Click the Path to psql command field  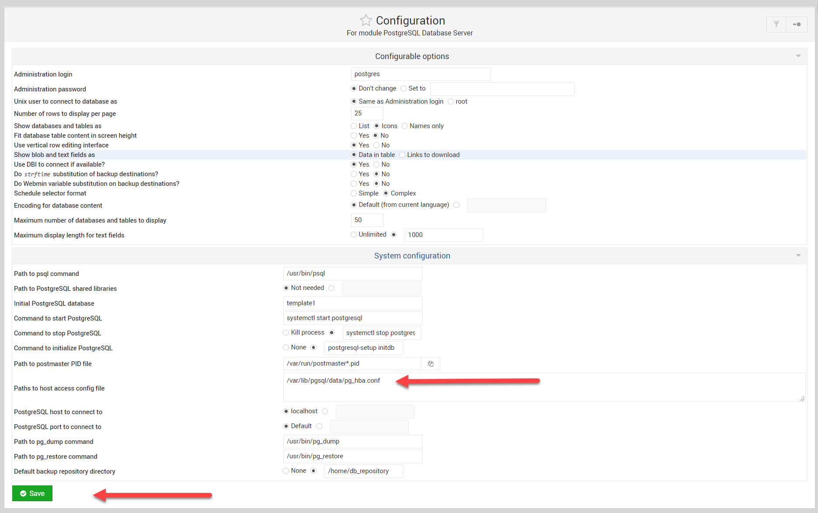(x=352, y=274)
